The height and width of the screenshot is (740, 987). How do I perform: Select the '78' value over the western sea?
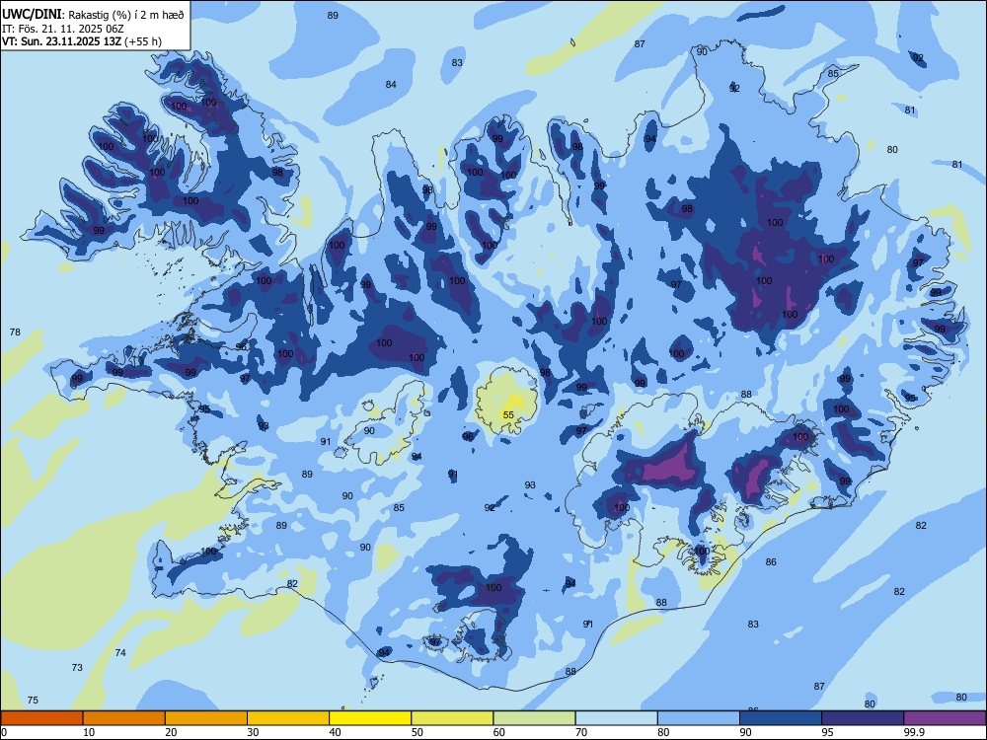(x=15, y=332)
